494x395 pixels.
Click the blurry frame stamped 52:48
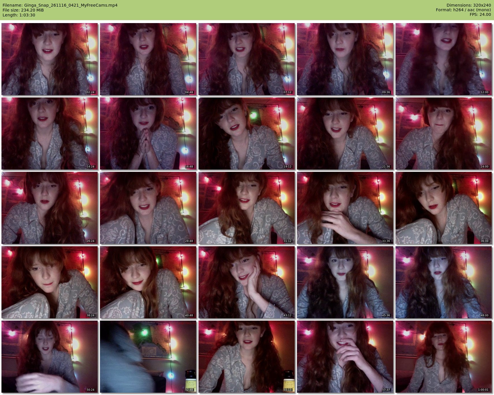[x=148, y=357]
